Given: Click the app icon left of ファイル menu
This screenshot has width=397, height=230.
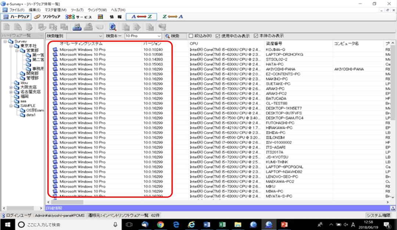Looking at the screenshot, I should click(4, 10).
